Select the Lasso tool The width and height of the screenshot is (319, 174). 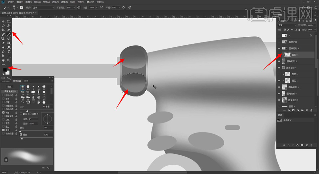click(x=3, y=26)
